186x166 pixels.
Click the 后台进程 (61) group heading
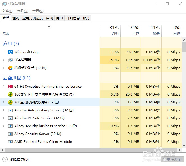[17, 78]
